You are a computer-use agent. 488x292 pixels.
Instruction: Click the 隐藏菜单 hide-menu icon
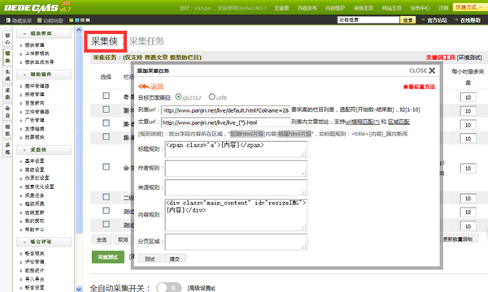(8, 20)
